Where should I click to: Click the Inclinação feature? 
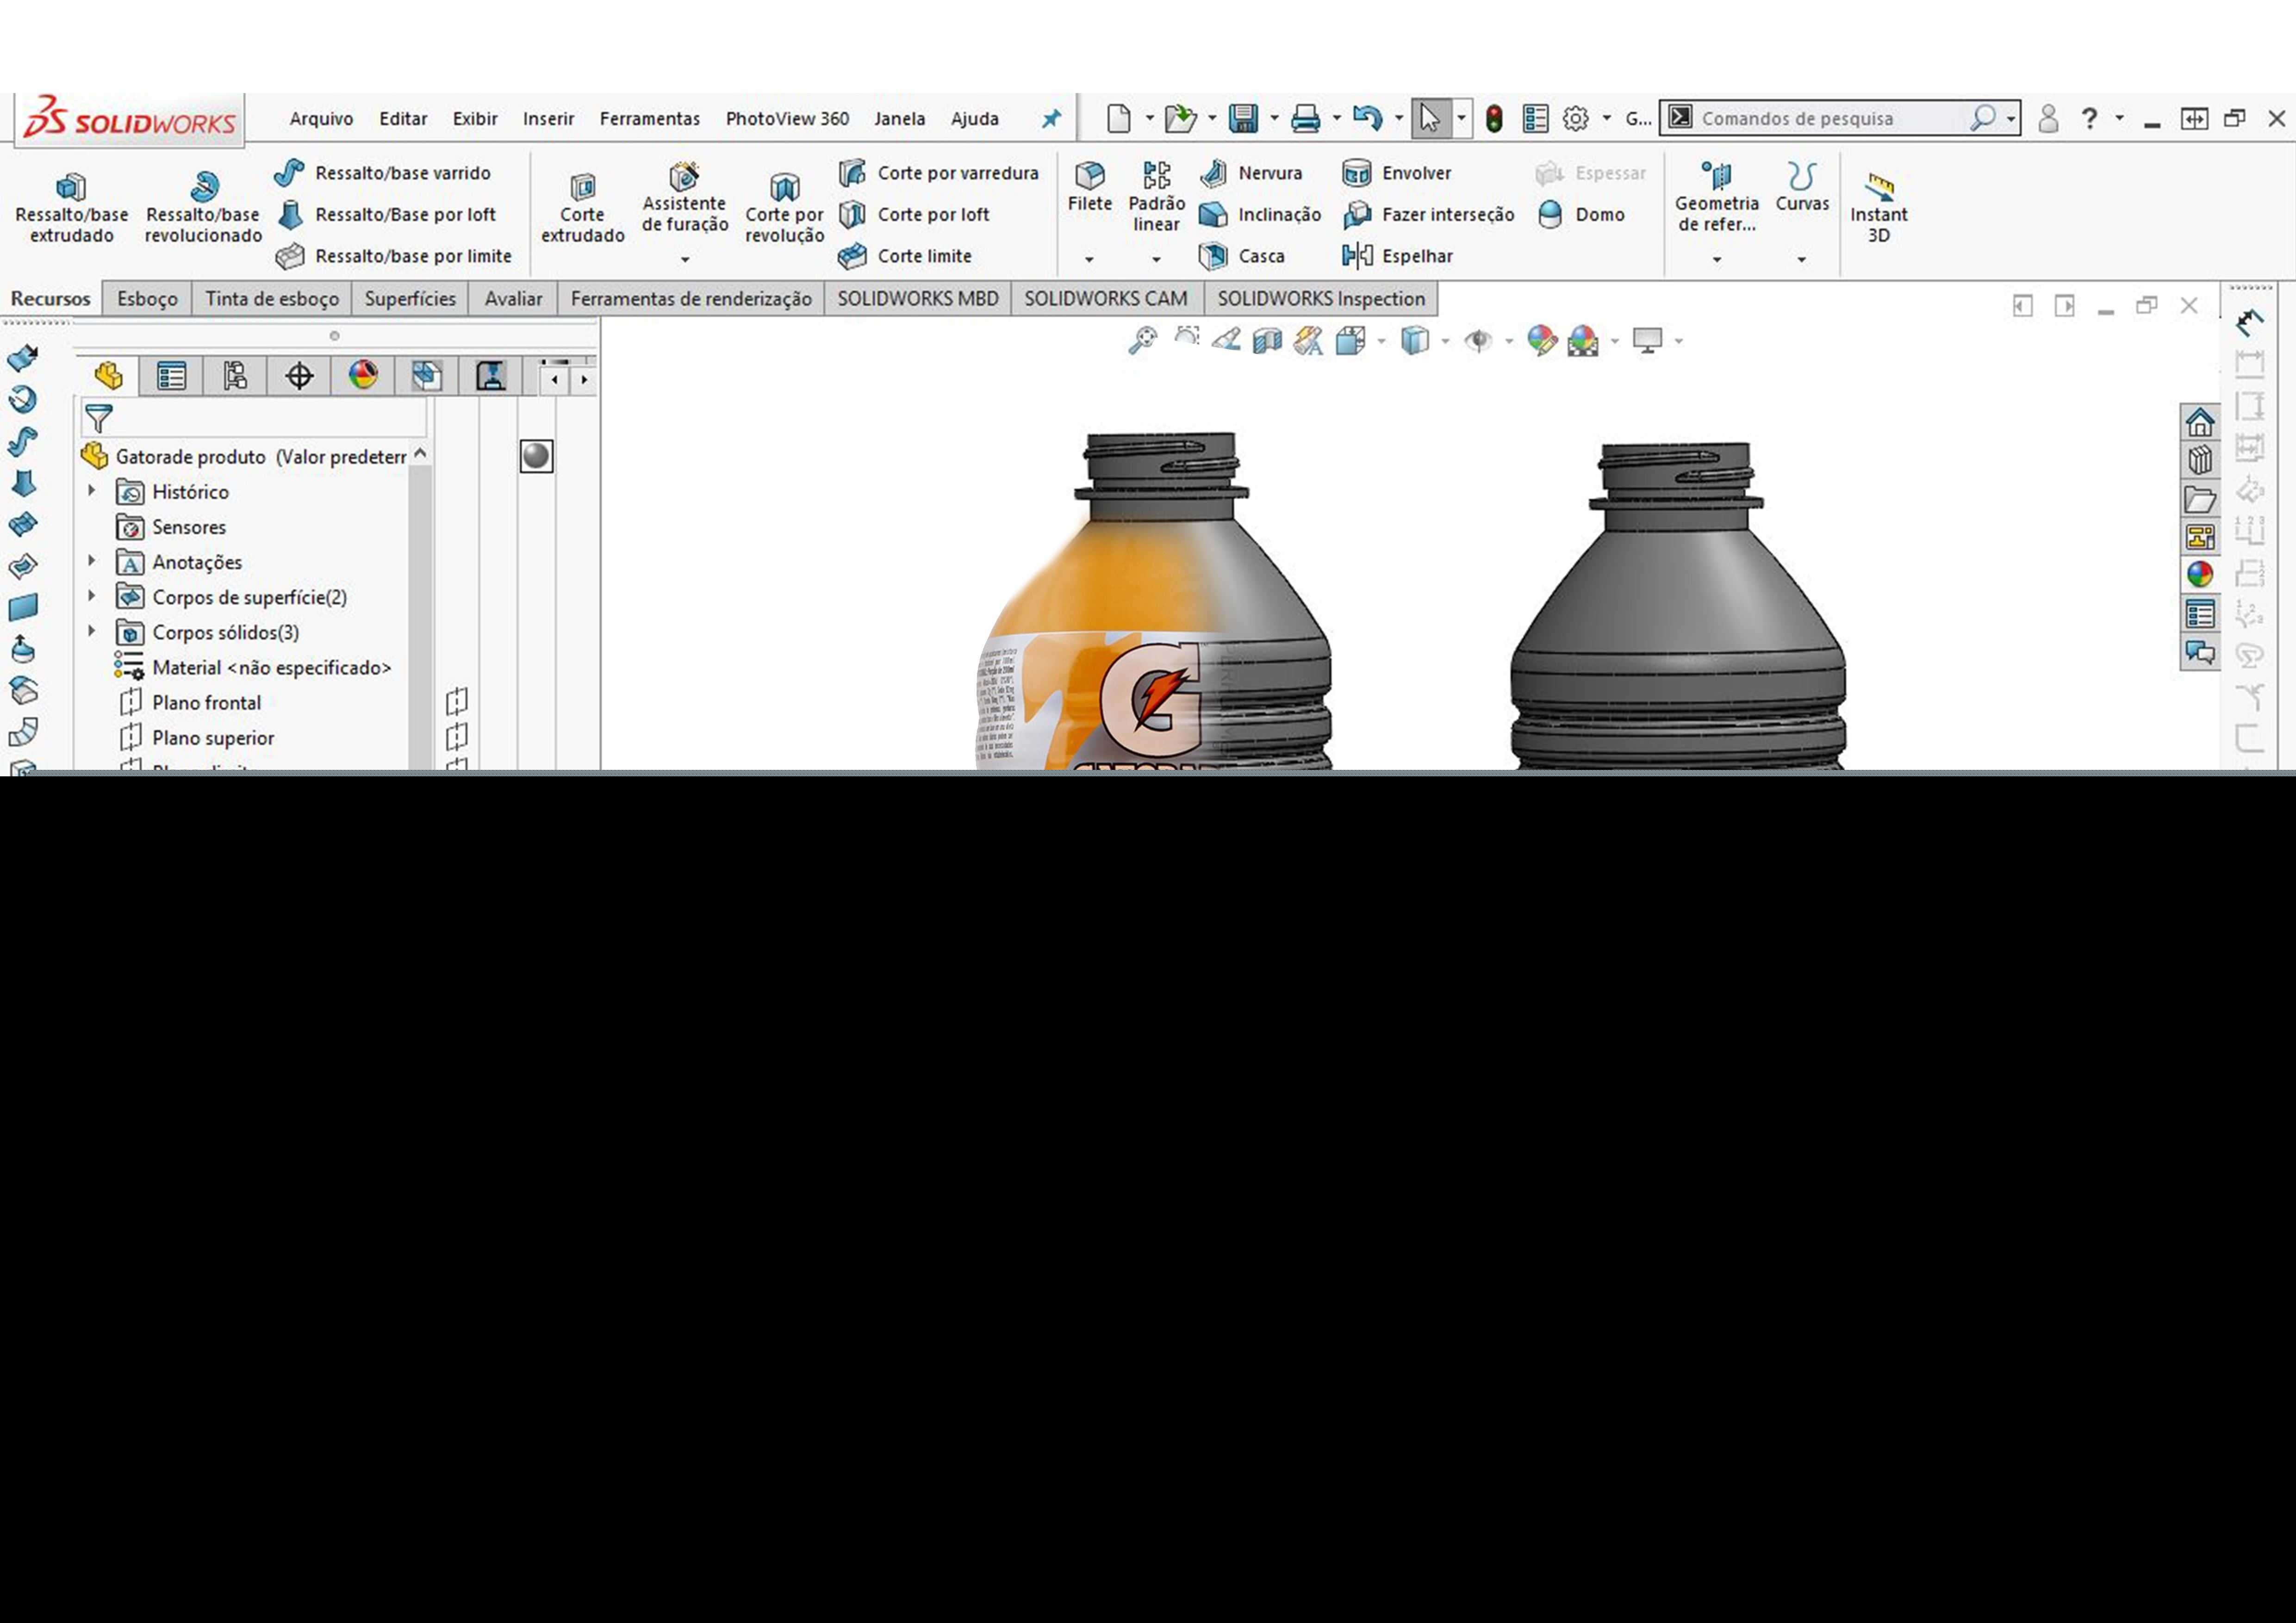(x=1260, y=215)
